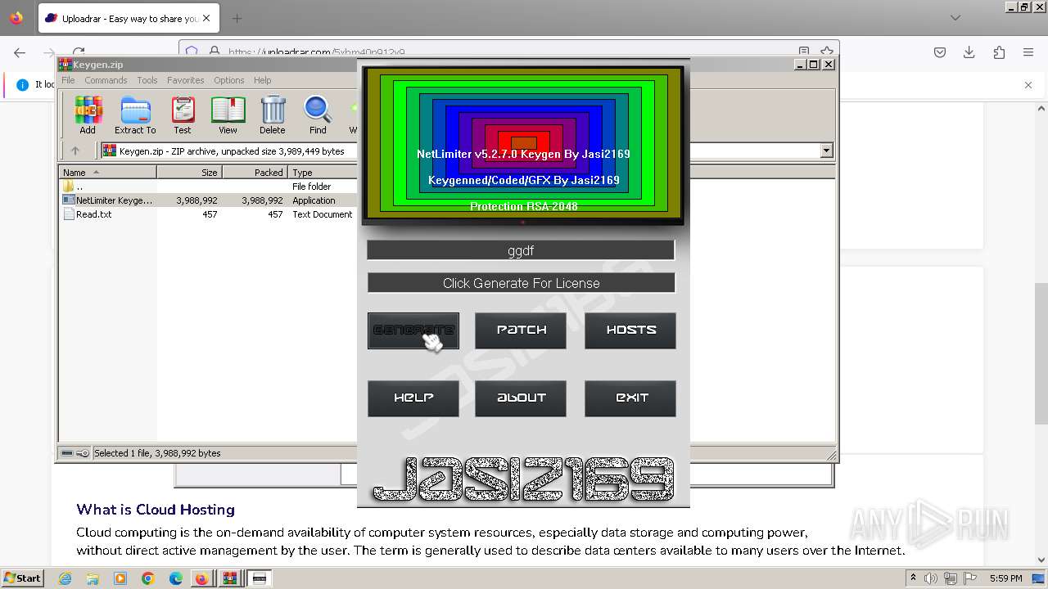Bookmark this page with star icon
The image size is (1048, 589).
827,52
